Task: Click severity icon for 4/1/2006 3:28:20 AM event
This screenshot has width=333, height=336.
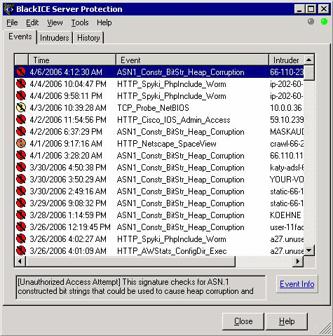Action: tap(21, 155)
